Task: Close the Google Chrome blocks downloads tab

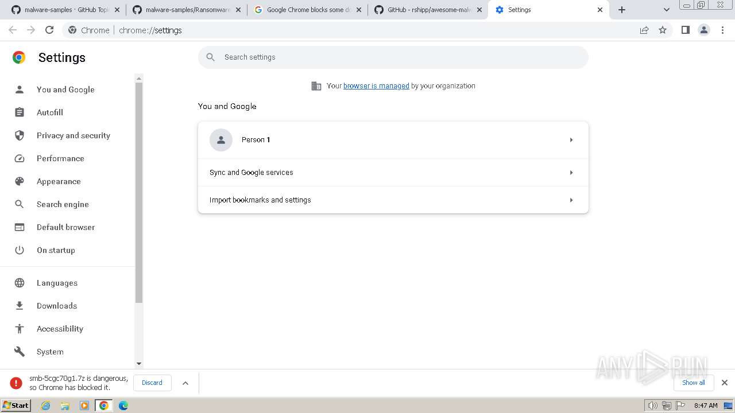Action: 359,10
